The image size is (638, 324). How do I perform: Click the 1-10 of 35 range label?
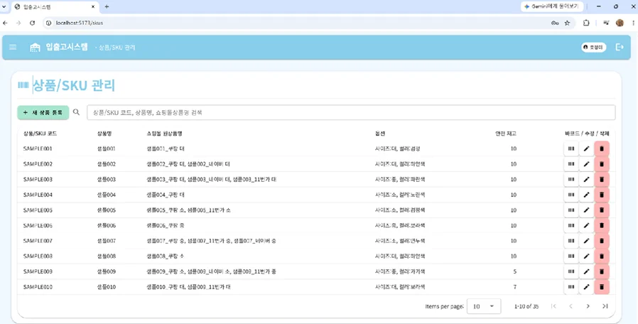coord(526,306)
